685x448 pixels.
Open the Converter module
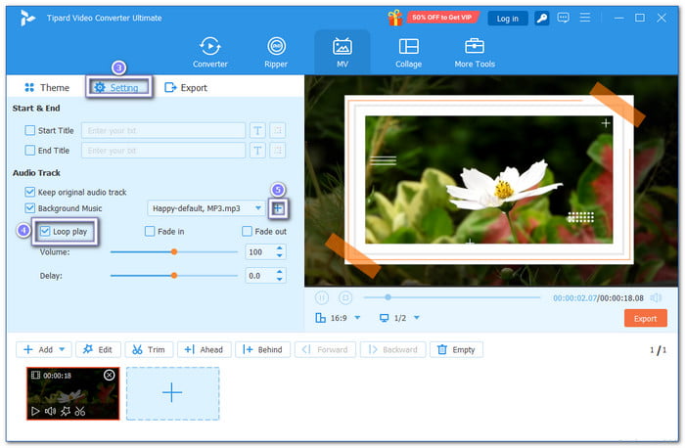click(x=210, y=53)
